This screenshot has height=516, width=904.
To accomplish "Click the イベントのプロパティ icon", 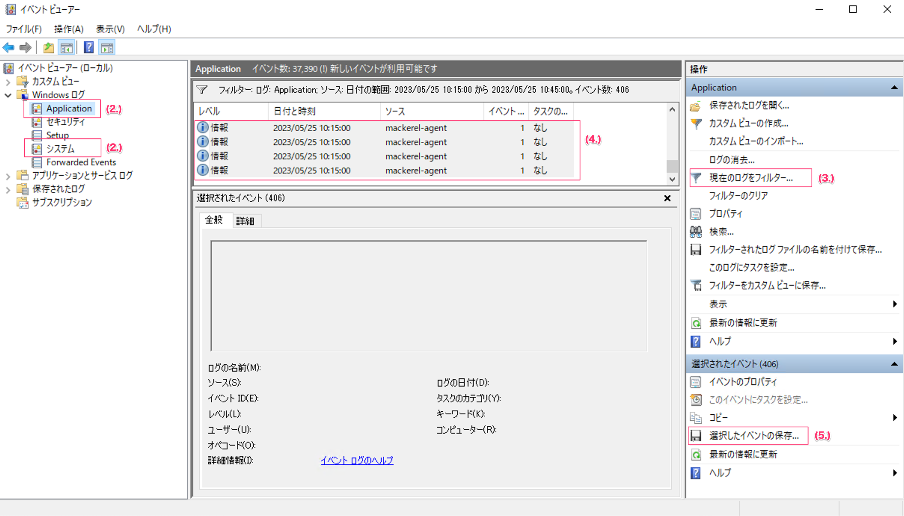I will 696,382.
